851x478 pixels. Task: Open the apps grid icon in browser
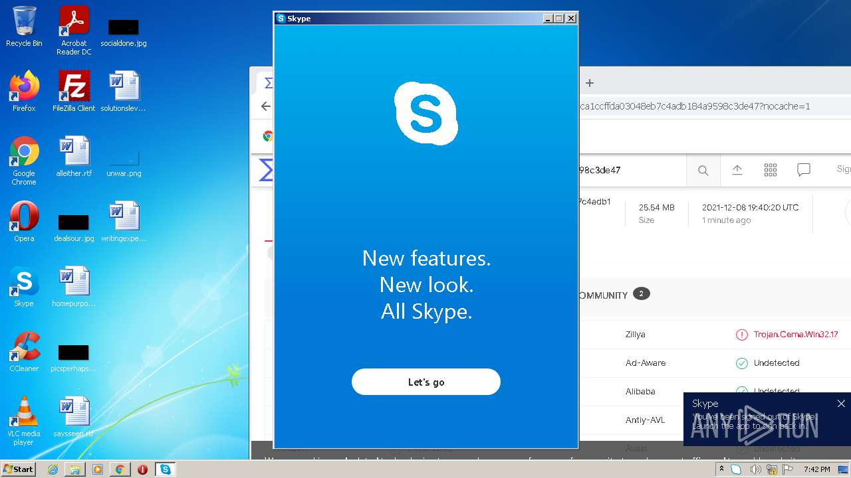(x=771, y=171)
